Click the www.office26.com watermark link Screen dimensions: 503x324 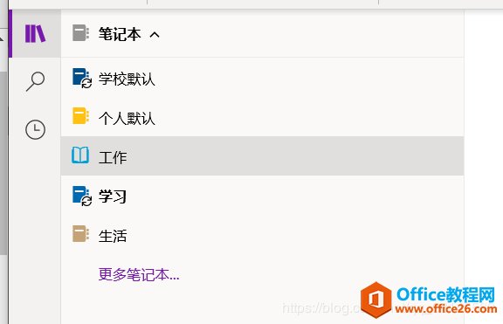[x=446, y=309]
